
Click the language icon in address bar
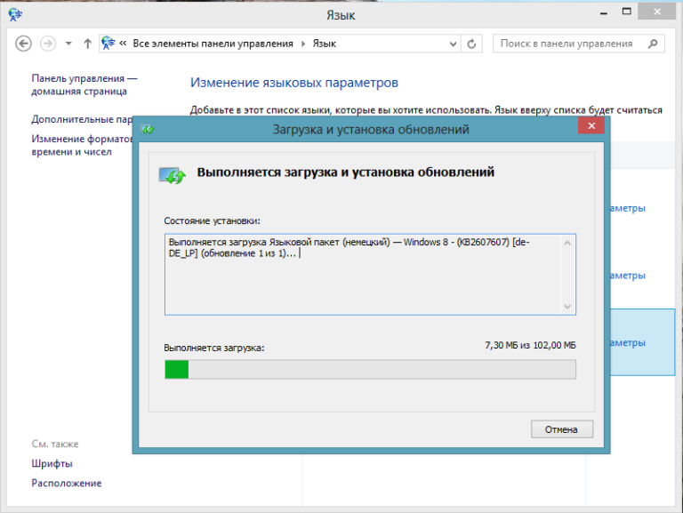108,43
